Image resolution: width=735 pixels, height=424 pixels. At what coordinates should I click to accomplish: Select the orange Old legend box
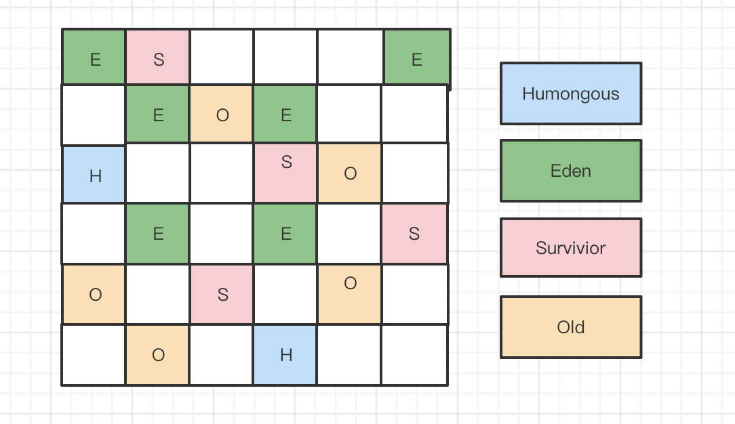571,327
